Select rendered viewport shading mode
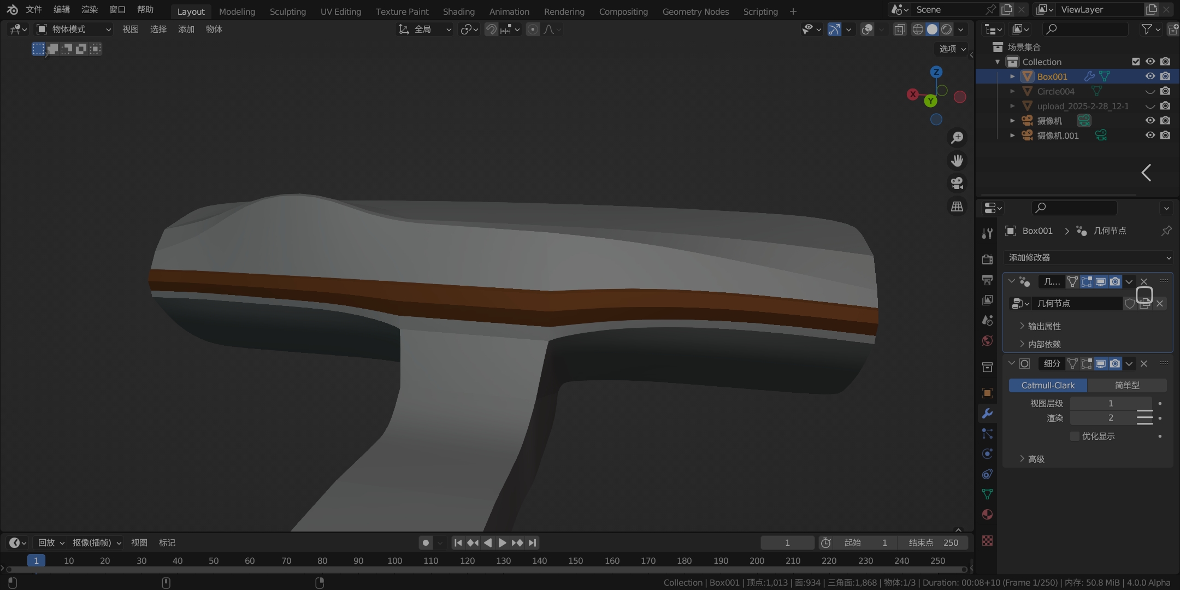1180x590 pixels. point(947,29)
